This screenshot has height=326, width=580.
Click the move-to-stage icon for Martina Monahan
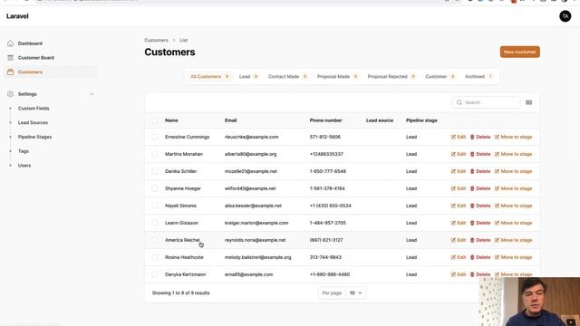point(497,154)
